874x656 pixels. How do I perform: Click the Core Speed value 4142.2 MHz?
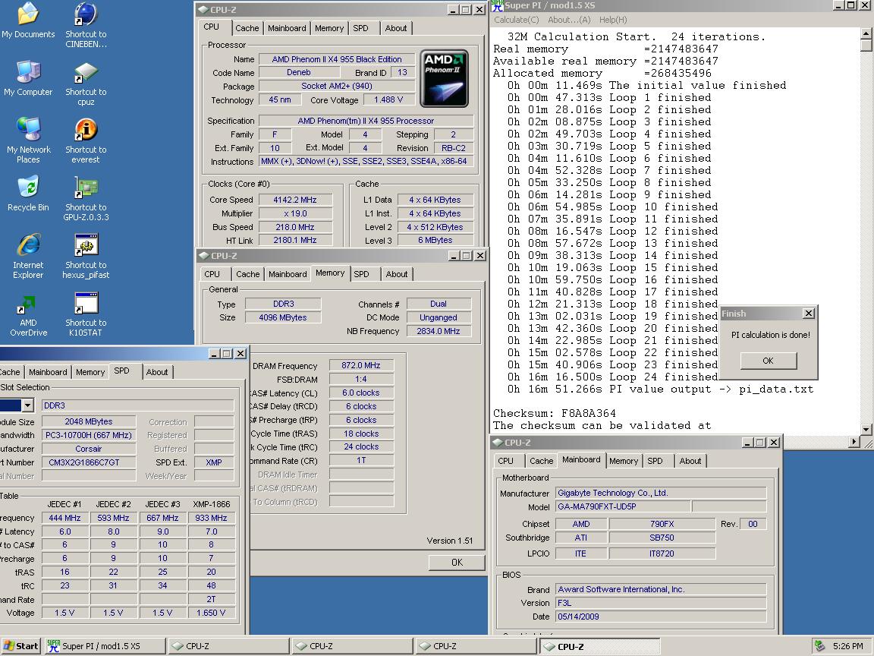pos(295,200)
